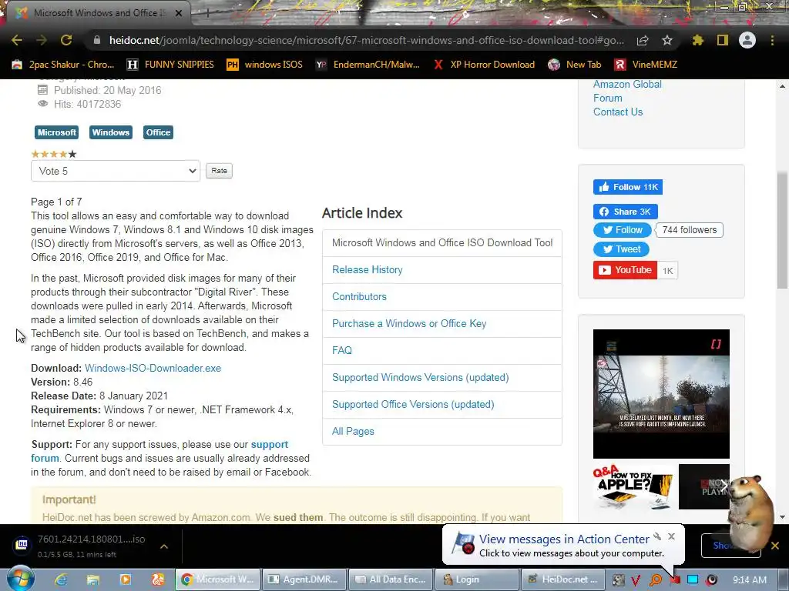Open the How to Fix Apple thumbnail
This screenshot has height=591, width=789.
(x=633, y=486)
